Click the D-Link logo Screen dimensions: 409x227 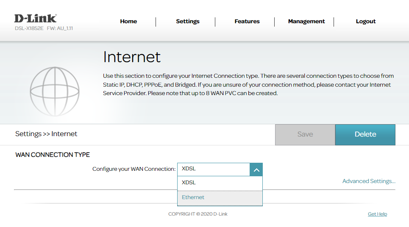click(x=36, y=19)
